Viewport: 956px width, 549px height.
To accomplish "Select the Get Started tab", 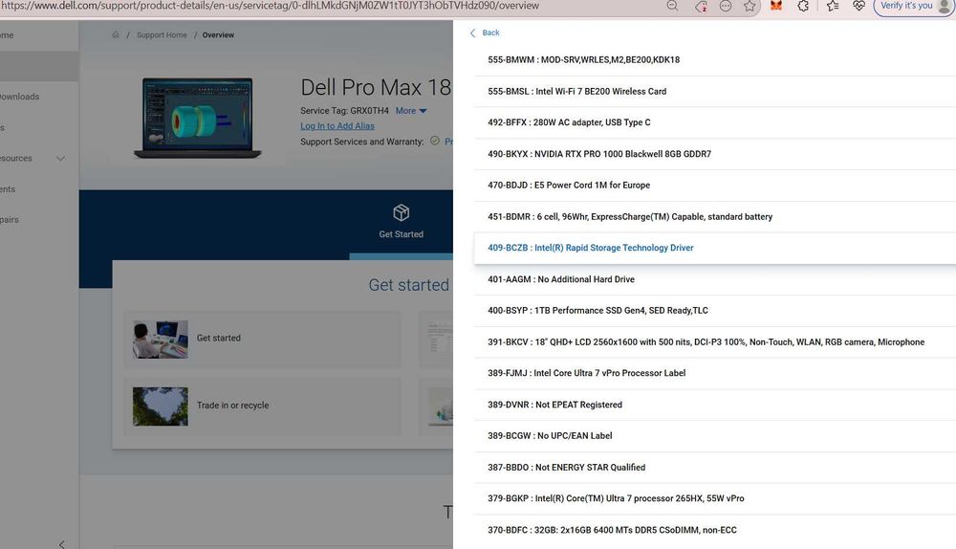I will click(x=401, y=223).
